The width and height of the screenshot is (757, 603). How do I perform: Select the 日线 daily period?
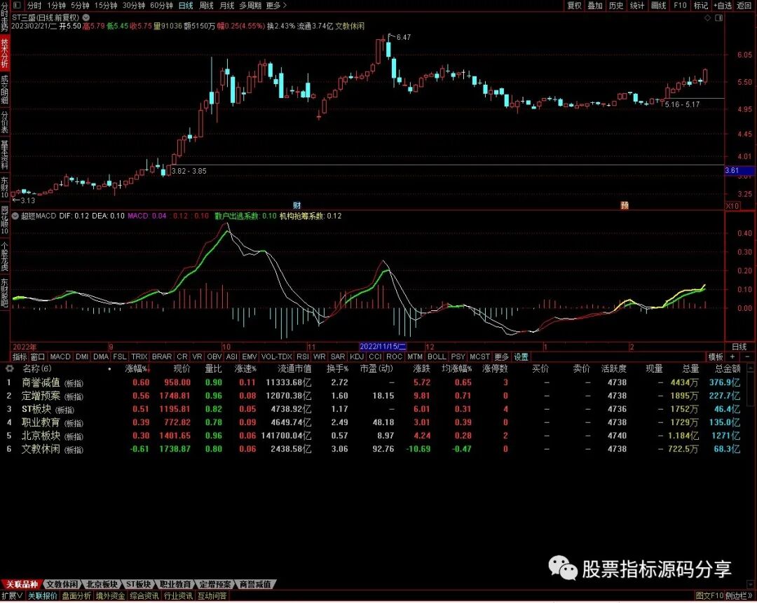(186, 6)
